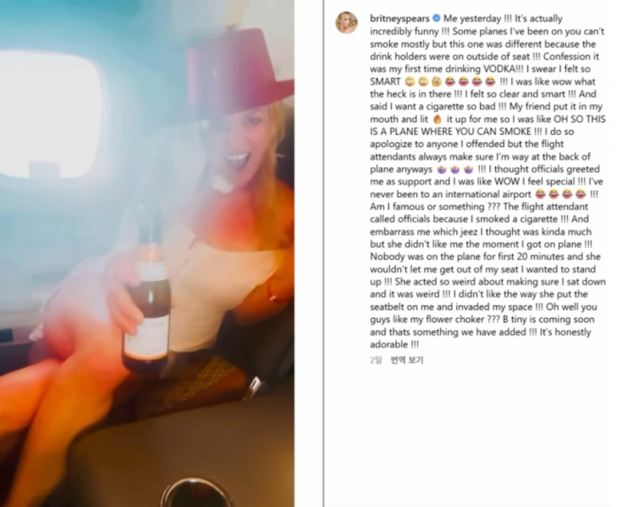Click the fire emoji in caption
The height and width of the screenshot is (507, 617).
(x=437, y=119)
